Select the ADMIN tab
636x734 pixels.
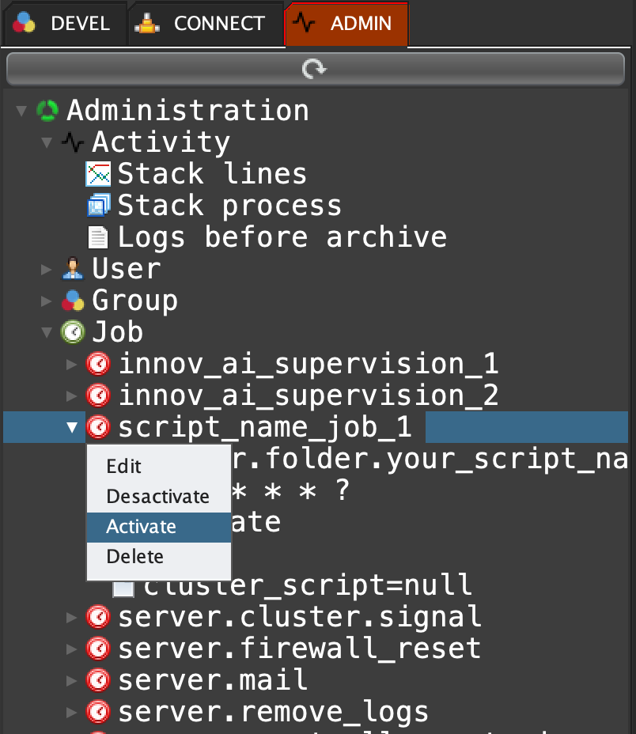(x=346, y=24)
